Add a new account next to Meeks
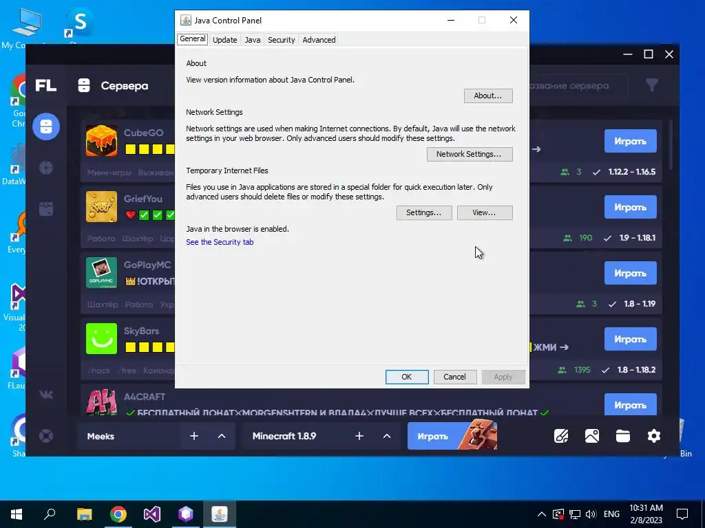This screenshot has width=705, height=528. (x=193, y=436)
